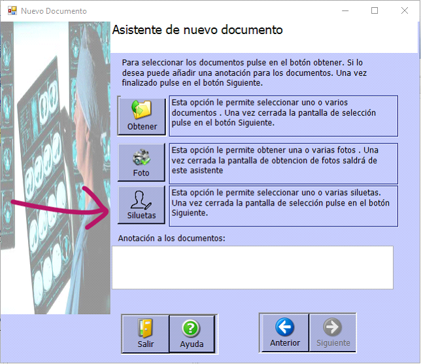Click the Siluetas option description box
The width and height of the screenshot is (421, 364).
point(283,204)
